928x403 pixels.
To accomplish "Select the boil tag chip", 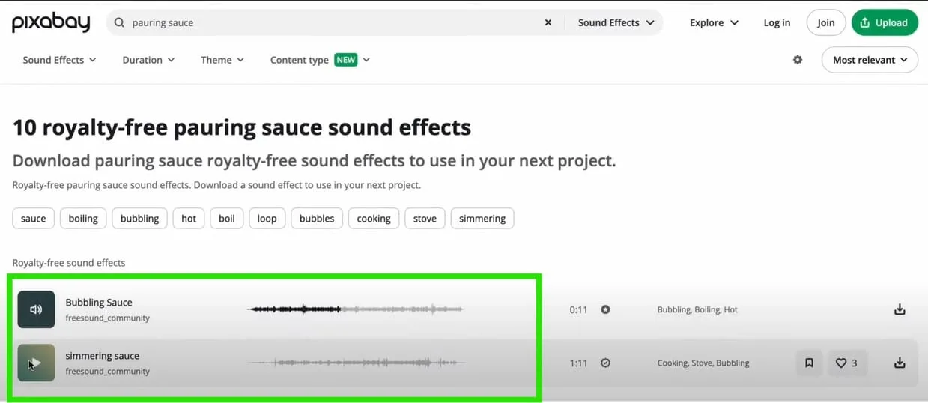I will pos(227,219).
